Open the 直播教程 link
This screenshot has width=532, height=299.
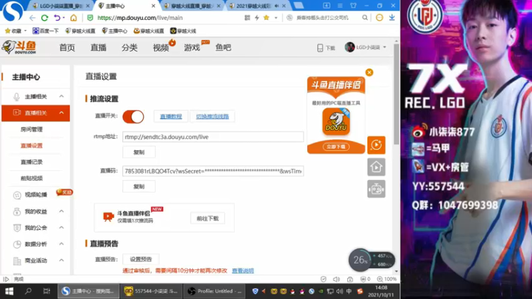[x=171, y=116]
